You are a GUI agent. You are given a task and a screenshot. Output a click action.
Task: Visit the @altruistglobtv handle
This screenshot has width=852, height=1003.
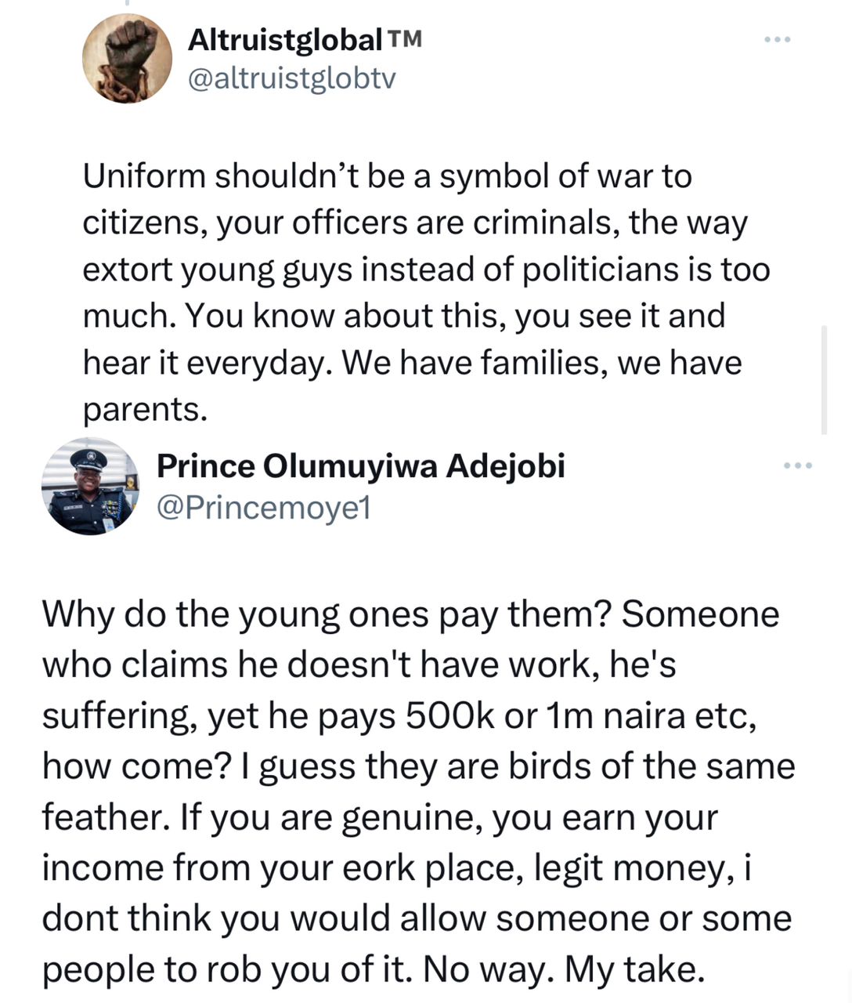pos(292,78)
